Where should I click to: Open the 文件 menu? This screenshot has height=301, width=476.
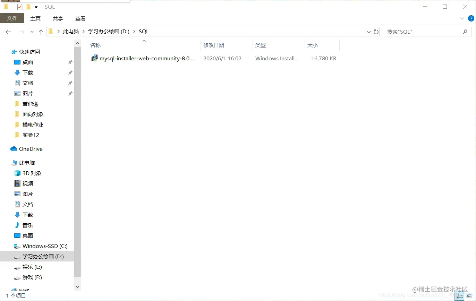[x=12, y=18]
